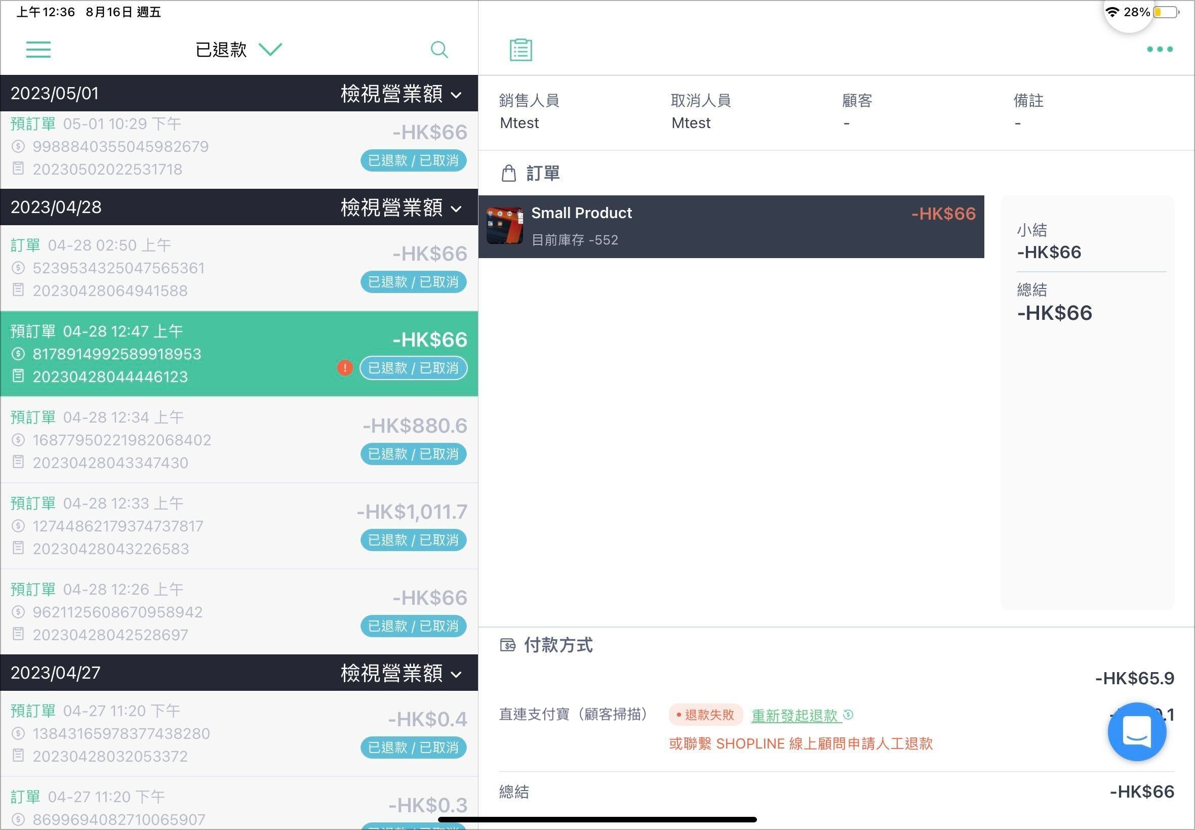Open the blue chat support bubble
The height and width of the screenshot is (830, 1195).
tap(1136, 731)
